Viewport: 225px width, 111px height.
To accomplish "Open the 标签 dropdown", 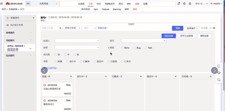I will pyautogui.click(x=77, y=47).
